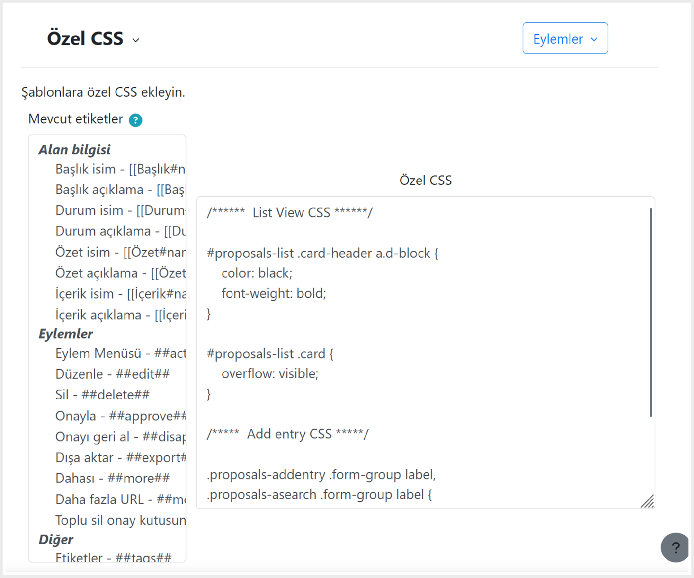This screenshot has width=694, height=578.
Task: Select Düzenle - ##edit## tag
Action: point(112,374)
